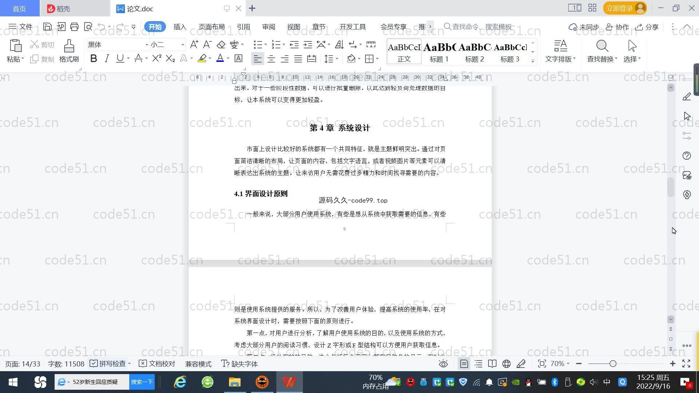Switch to page layout view mode

coord(464,364)
